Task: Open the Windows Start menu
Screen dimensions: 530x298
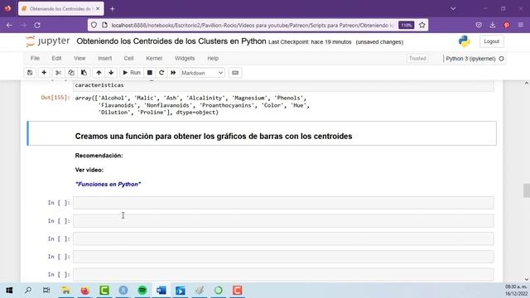Action: [9, 291]
